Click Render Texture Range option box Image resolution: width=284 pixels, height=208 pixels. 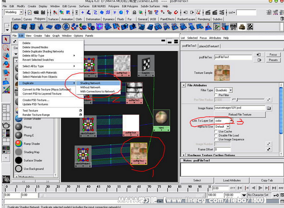(x=80, y=115)
